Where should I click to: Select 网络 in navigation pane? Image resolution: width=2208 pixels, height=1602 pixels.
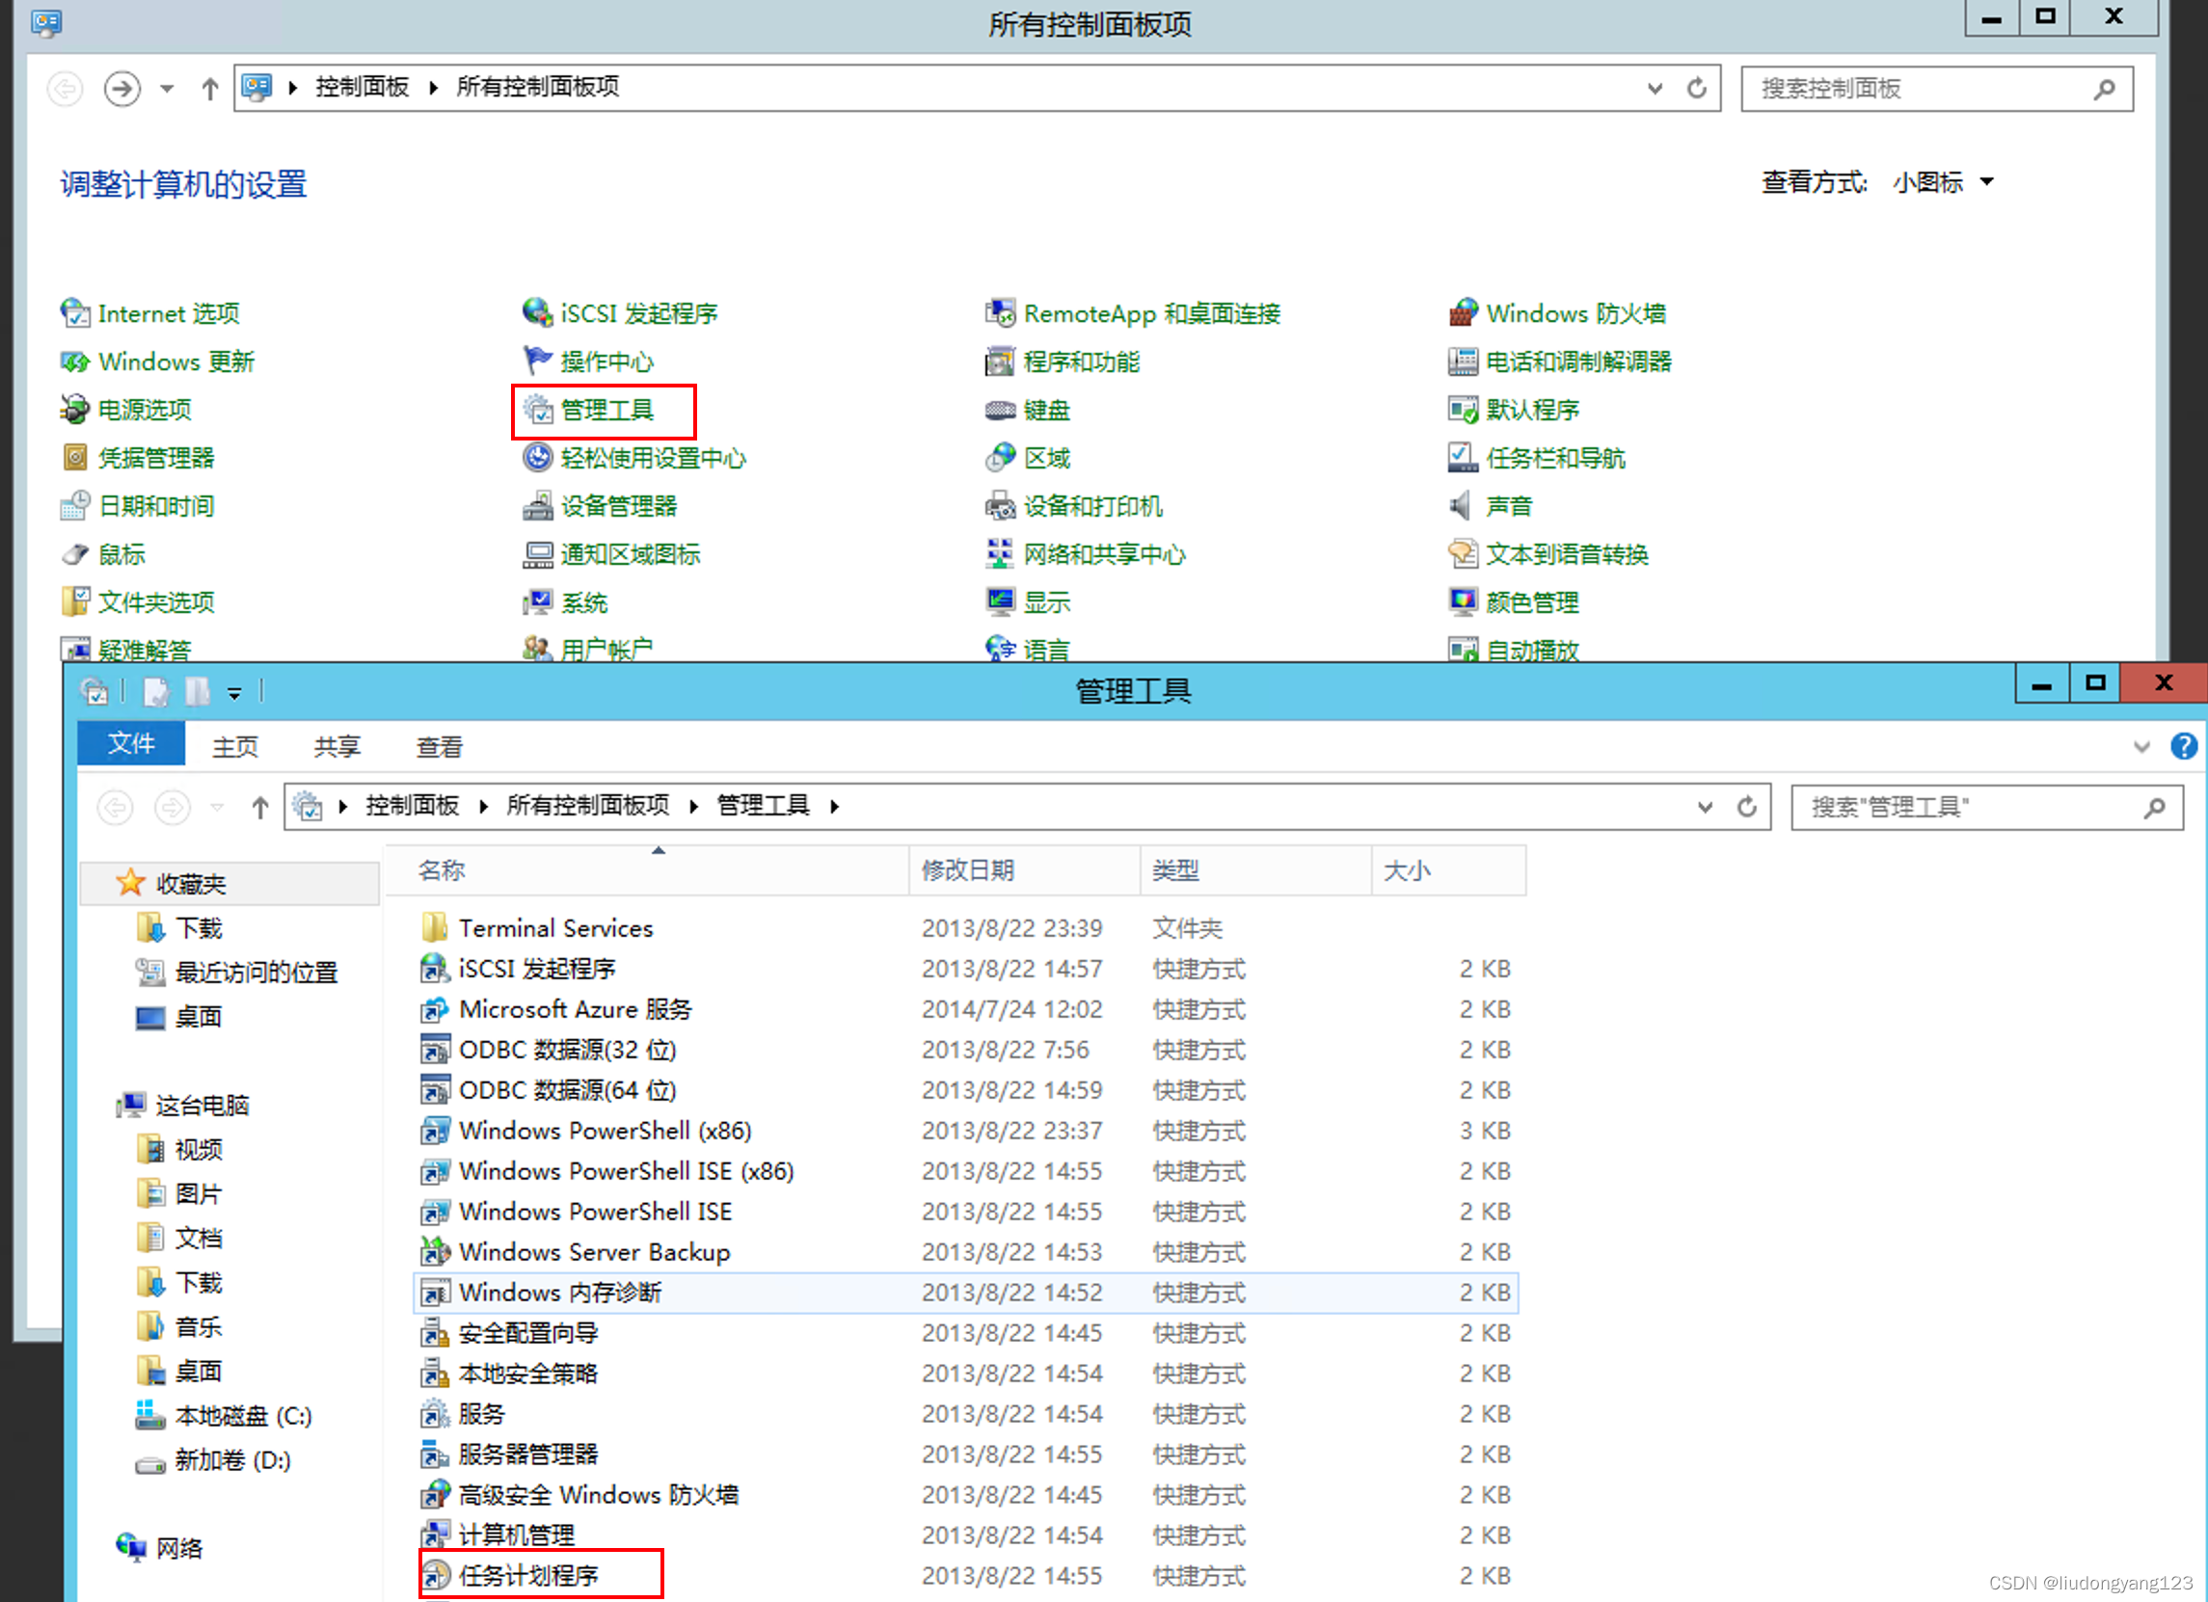pos(160,1547)
